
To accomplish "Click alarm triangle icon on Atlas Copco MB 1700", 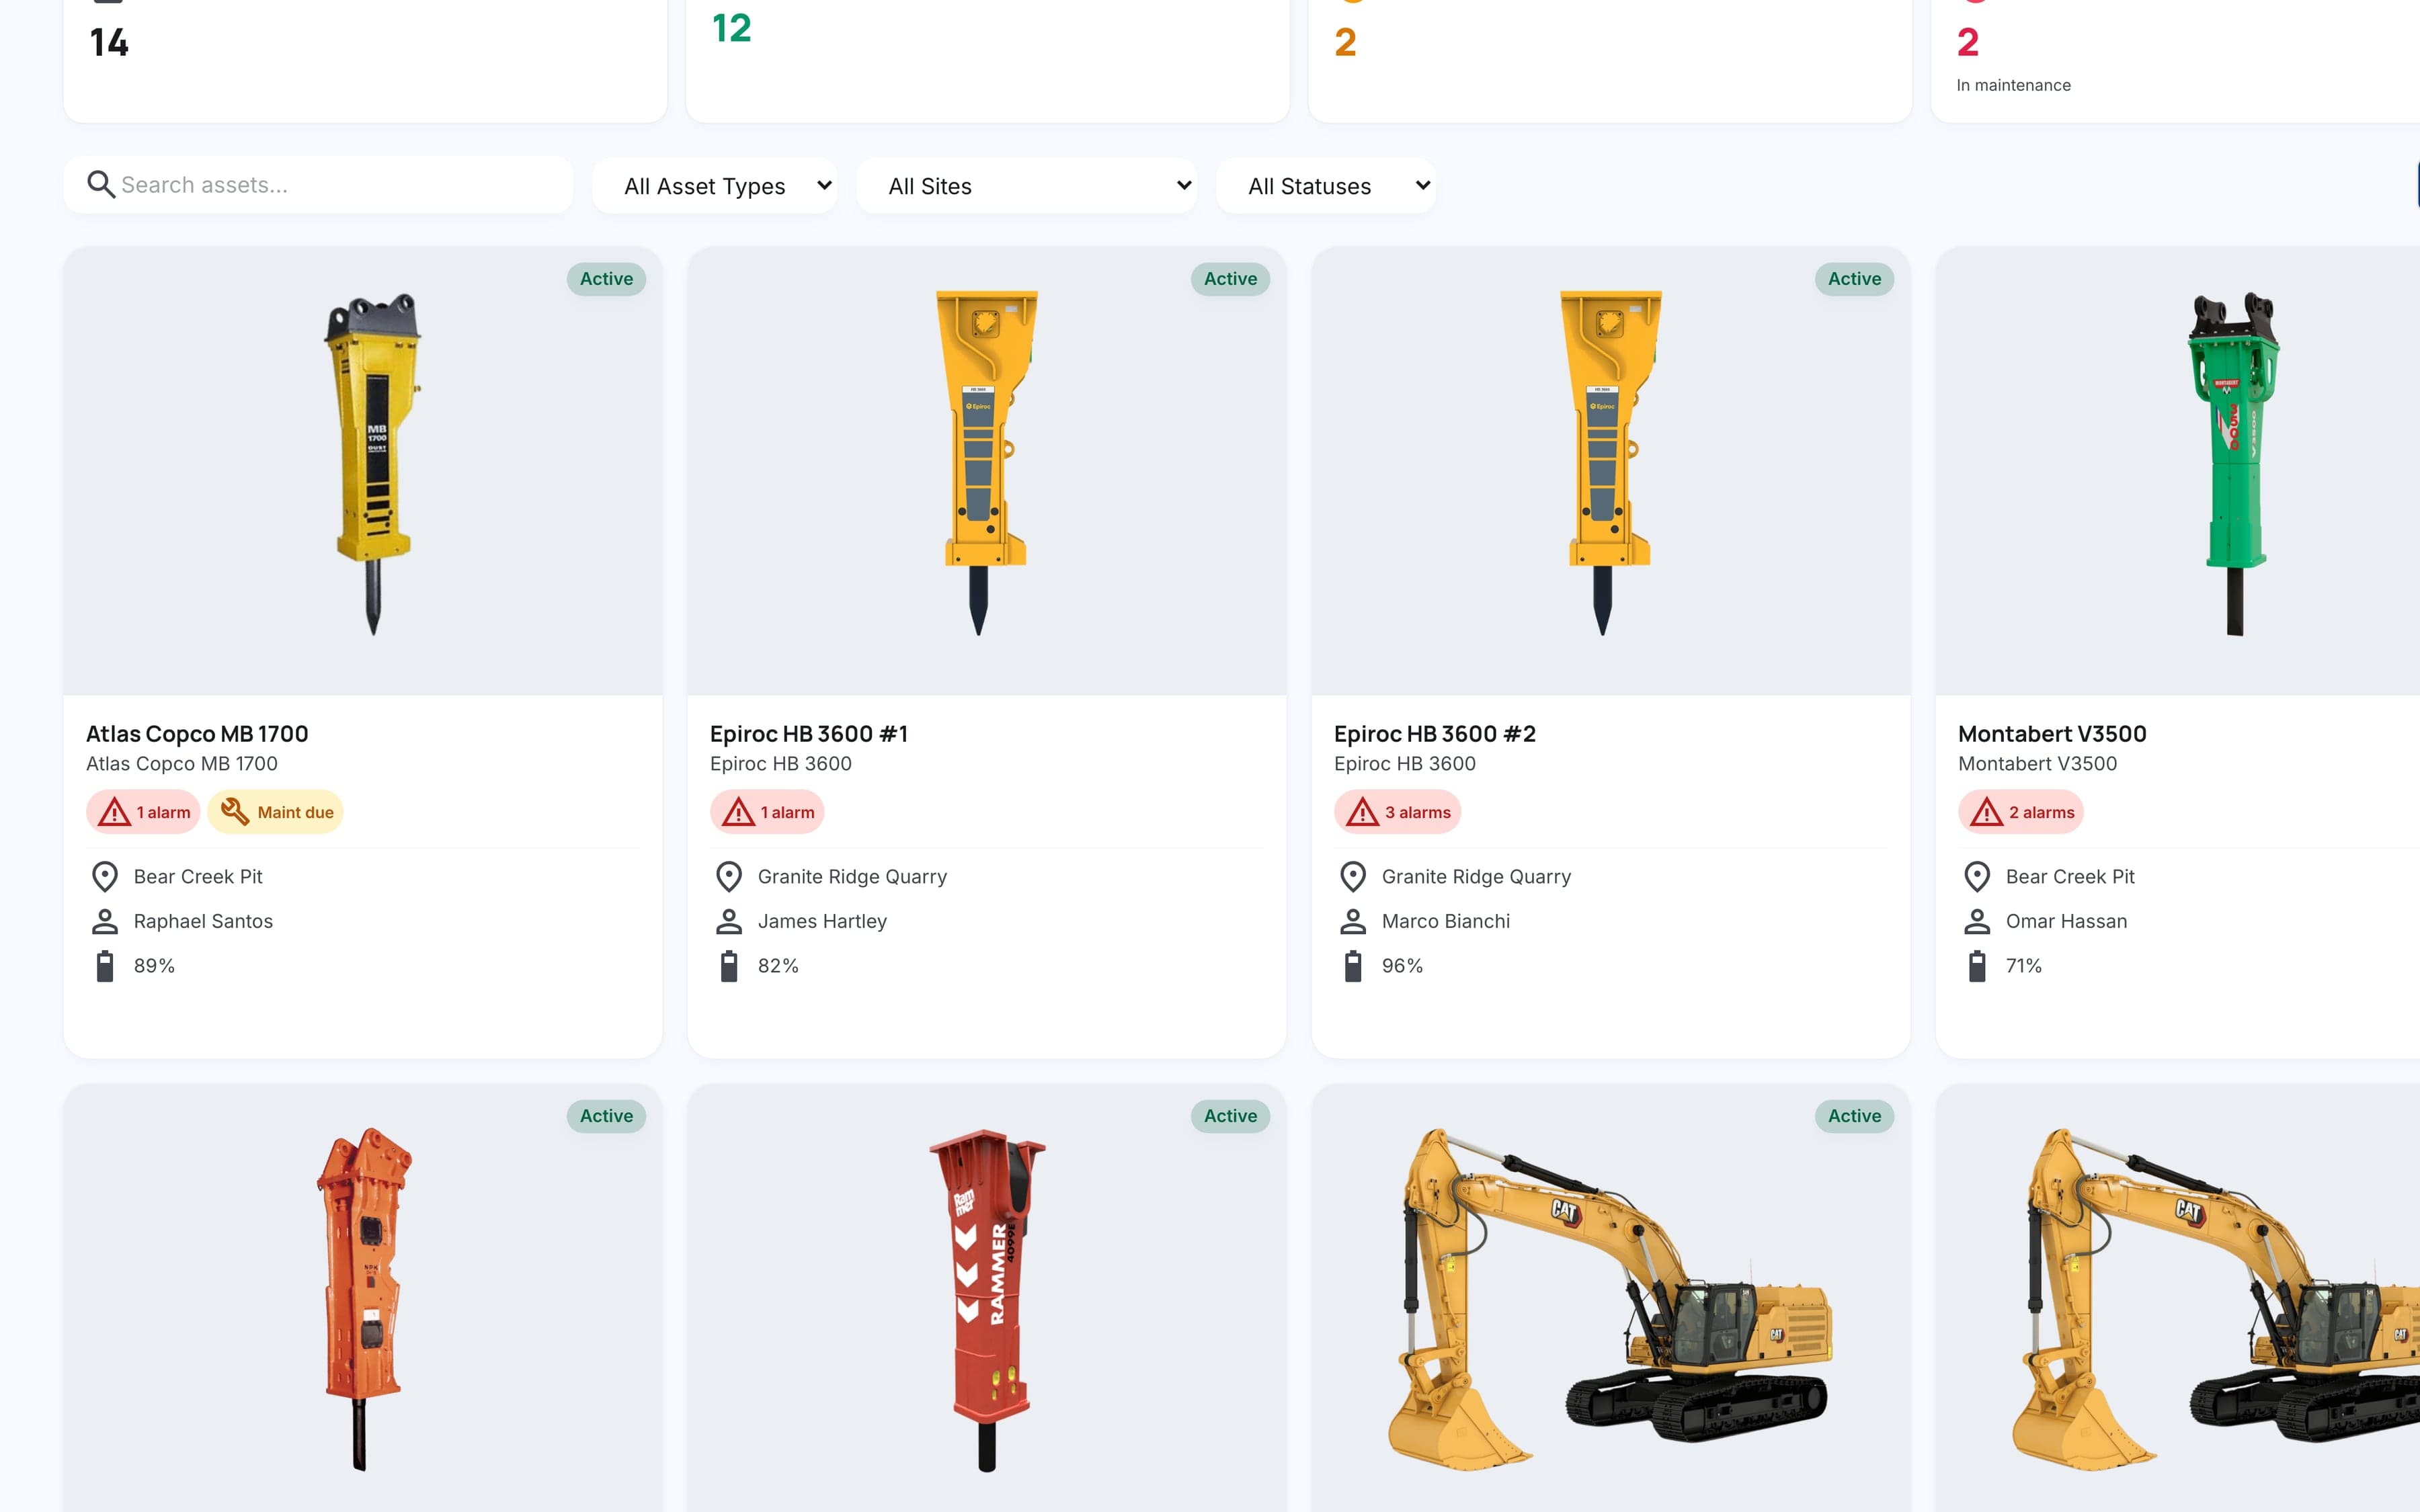I will point(115,812).
